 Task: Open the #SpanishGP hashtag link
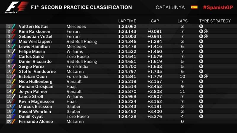(217, 7)
